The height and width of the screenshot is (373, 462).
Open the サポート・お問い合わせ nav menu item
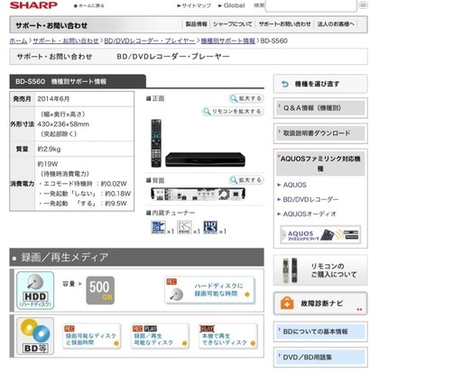pyautogui.click(x=284, y=24)
